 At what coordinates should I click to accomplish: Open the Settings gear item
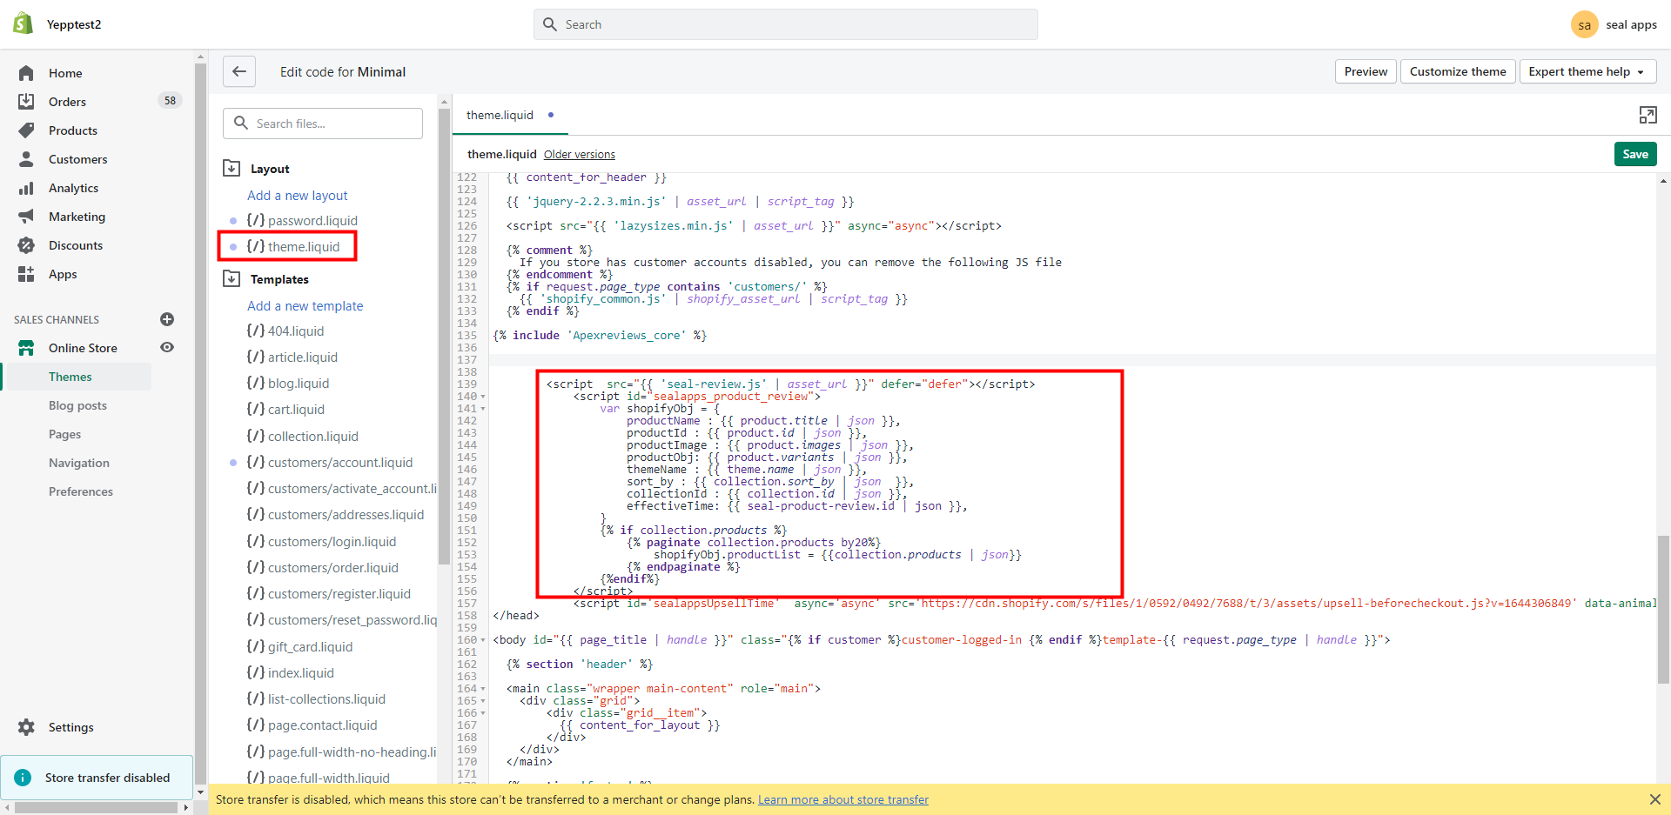coord(70,727)
